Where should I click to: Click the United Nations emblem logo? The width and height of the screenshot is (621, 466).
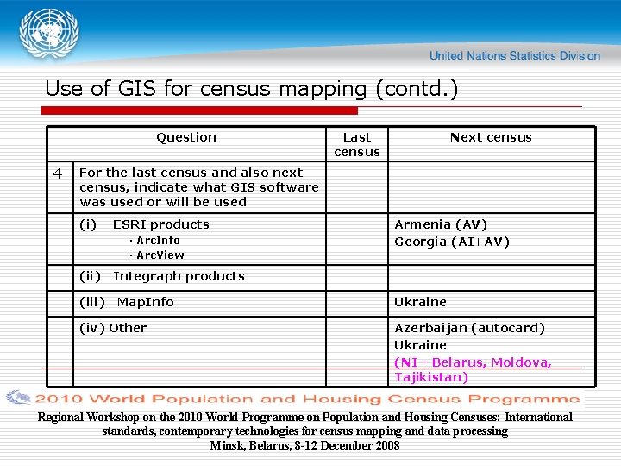click(49, 34)
